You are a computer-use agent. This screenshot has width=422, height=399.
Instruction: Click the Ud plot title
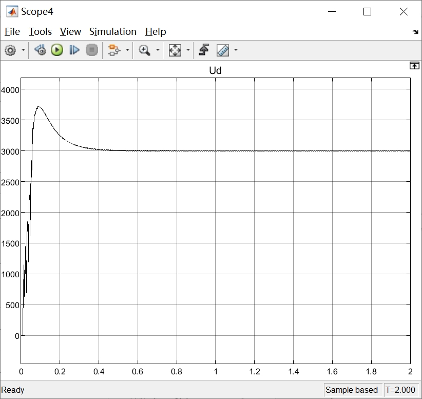click(215, 70)
